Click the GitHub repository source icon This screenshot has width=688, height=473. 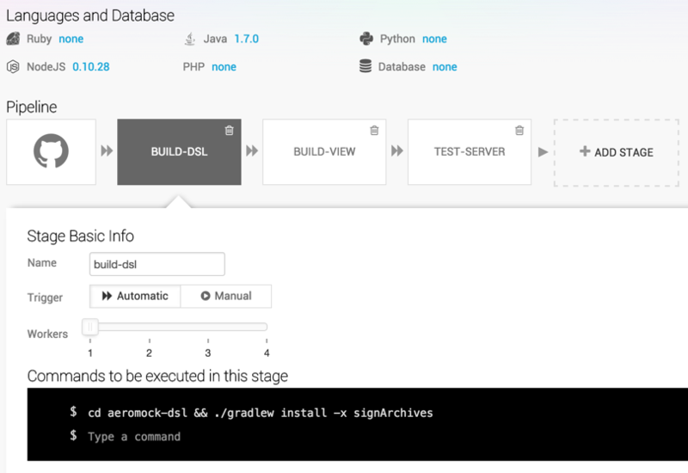[x=51, y=151]
